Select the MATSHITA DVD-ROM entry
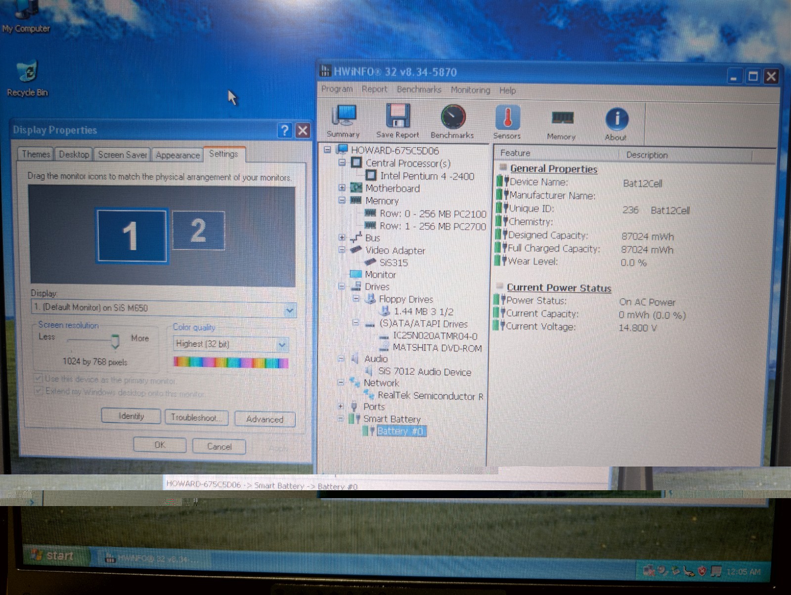Screen dimensions: 791x595 pyautogui.click(x=437, y=348)
